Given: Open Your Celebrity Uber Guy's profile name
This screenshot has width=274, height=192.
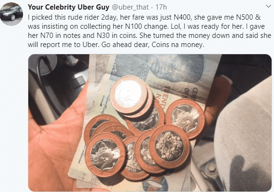Looking at the screenshot, I should 69,7.
